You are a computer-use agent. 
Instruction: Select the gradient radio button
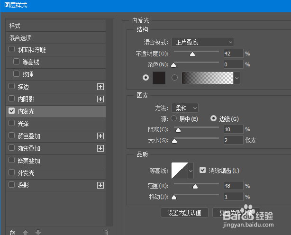[174, 78]
